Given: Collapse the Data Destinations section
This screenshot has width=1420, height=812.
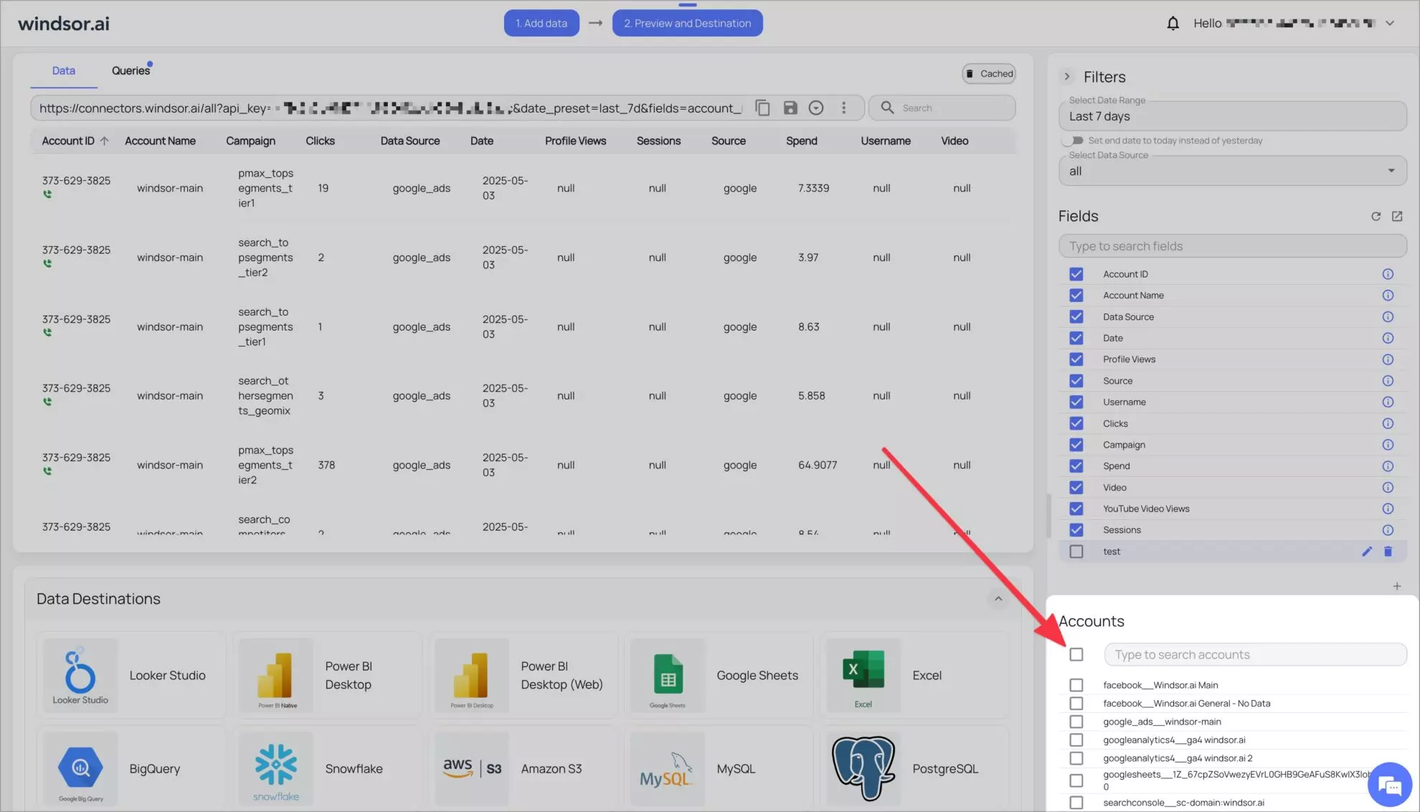Looking at the screenshot, I should tap(998, 599).
